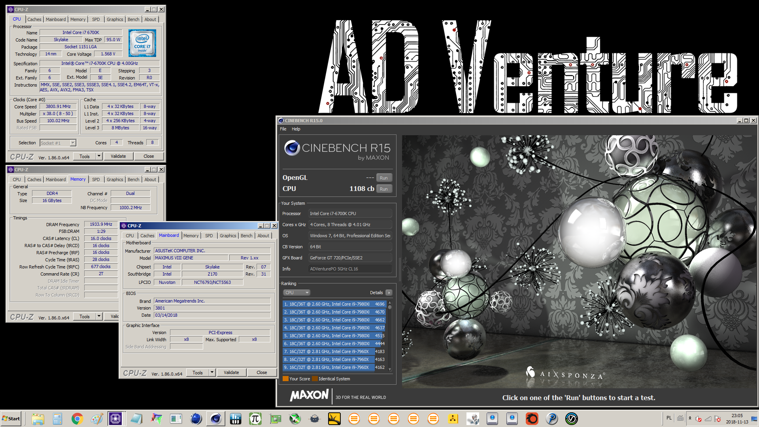Select ranking row 9 with score 4162

click(334, 367)
